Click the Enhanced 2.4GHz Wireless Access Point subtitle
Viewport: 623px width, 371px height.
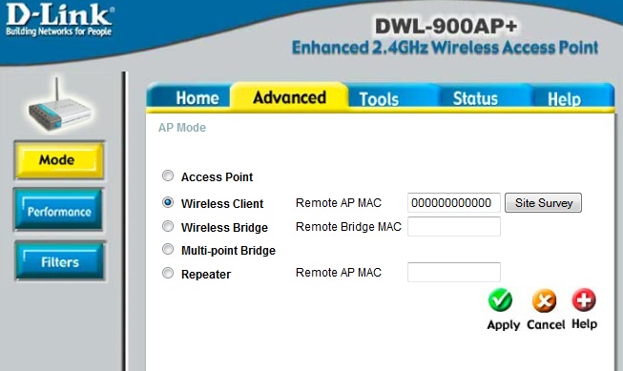[x=445, y=48]
